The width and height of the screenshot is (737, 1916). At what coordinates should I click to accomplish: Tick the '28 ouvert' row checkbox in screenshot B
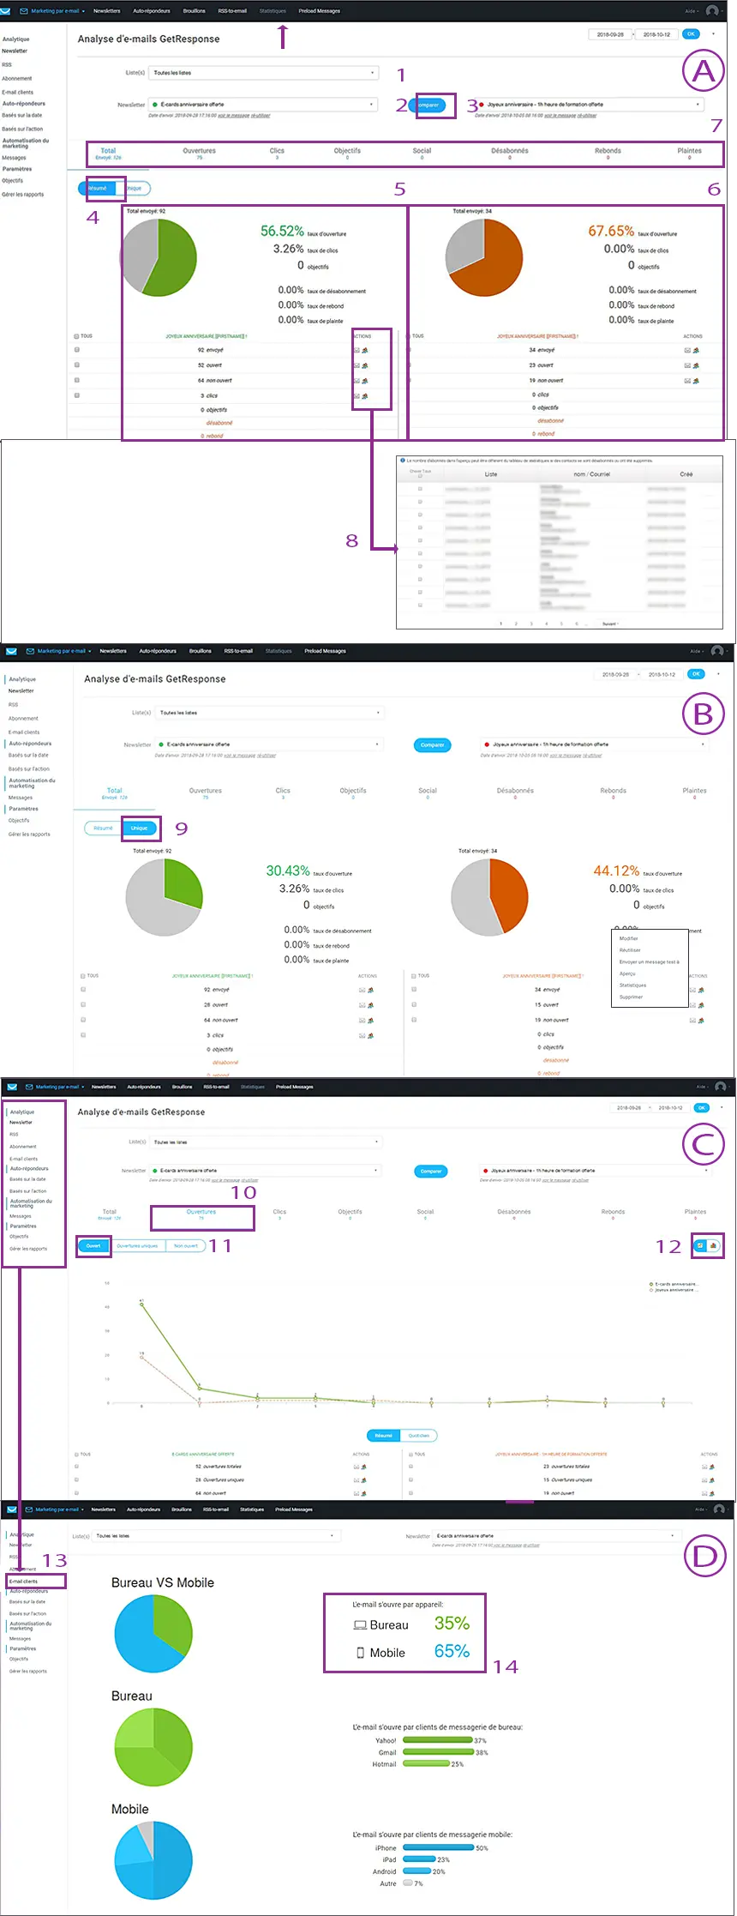click(83, 1004)
